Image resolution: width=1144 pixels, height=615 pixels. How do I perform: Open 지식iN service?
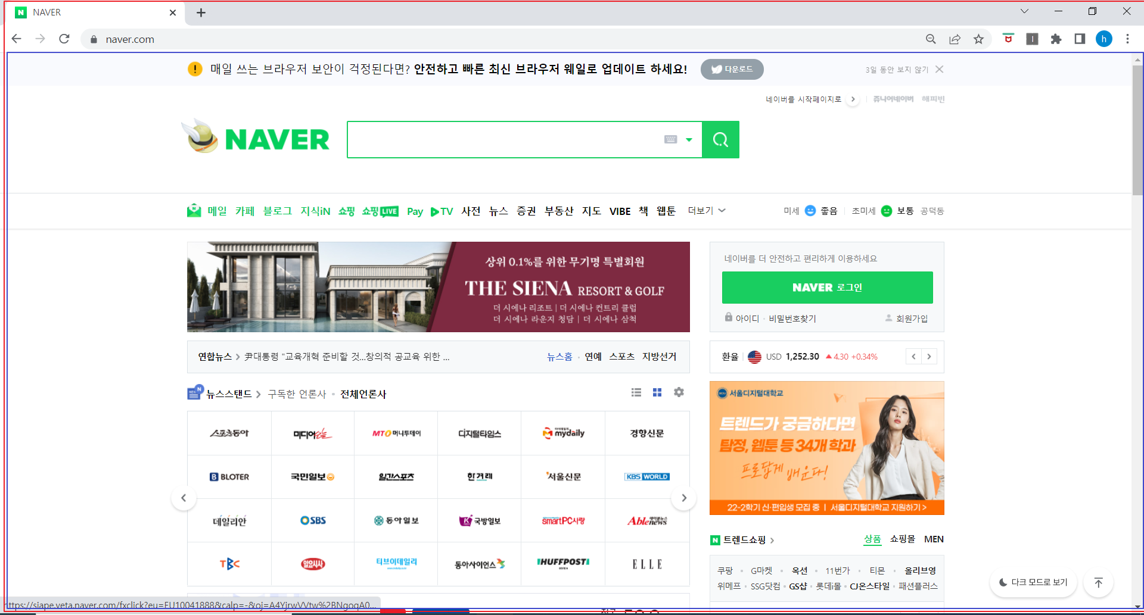[x=315, y=211]
